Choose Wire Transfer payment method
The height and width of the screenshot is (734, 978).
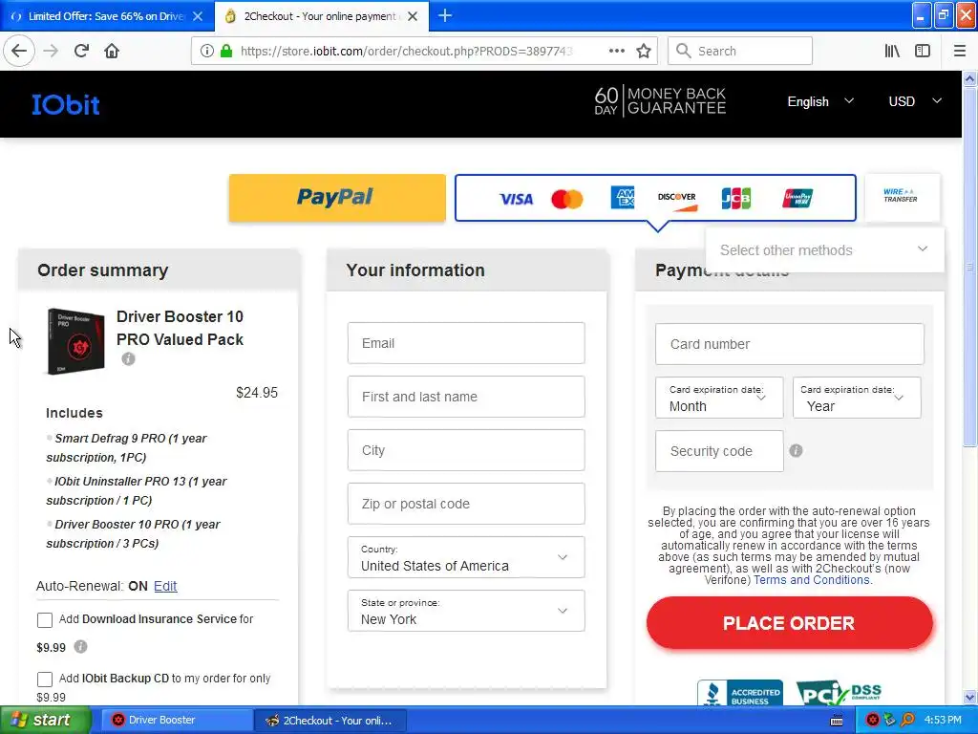click(x=902, y=197)
